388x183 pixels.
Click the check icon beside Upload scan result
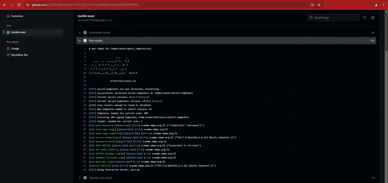click(85, 178)
